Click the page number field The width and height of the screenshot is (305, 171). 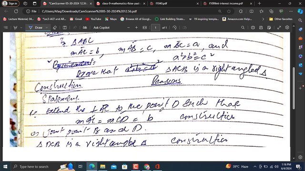click(155, 28)
